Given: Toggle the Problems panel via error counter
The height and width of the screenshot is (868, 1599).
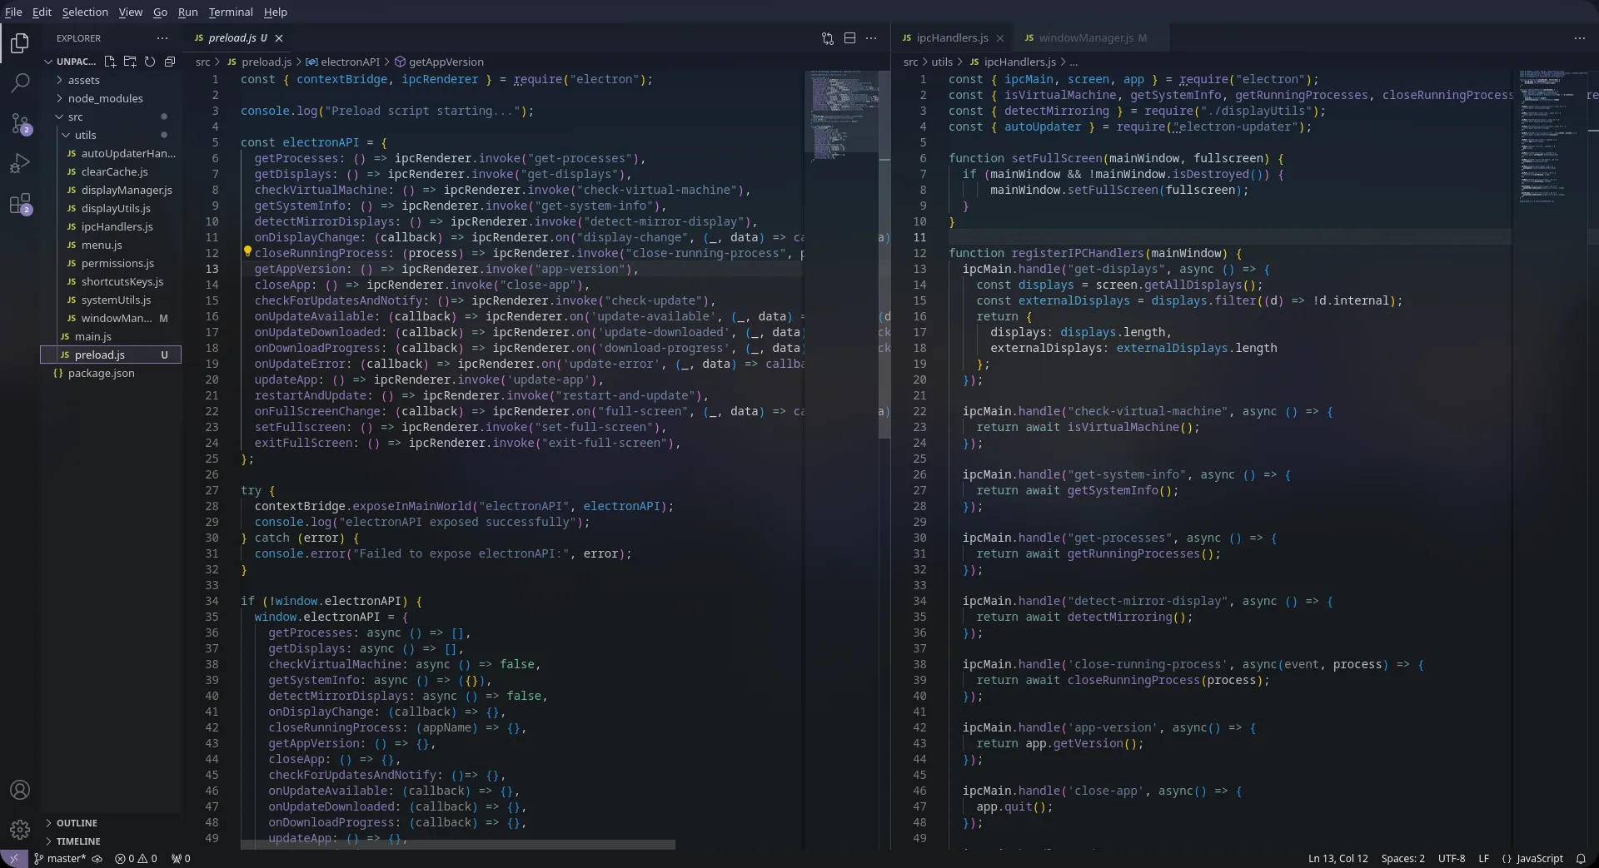Looking at the screenshot, I should [136, 859].
